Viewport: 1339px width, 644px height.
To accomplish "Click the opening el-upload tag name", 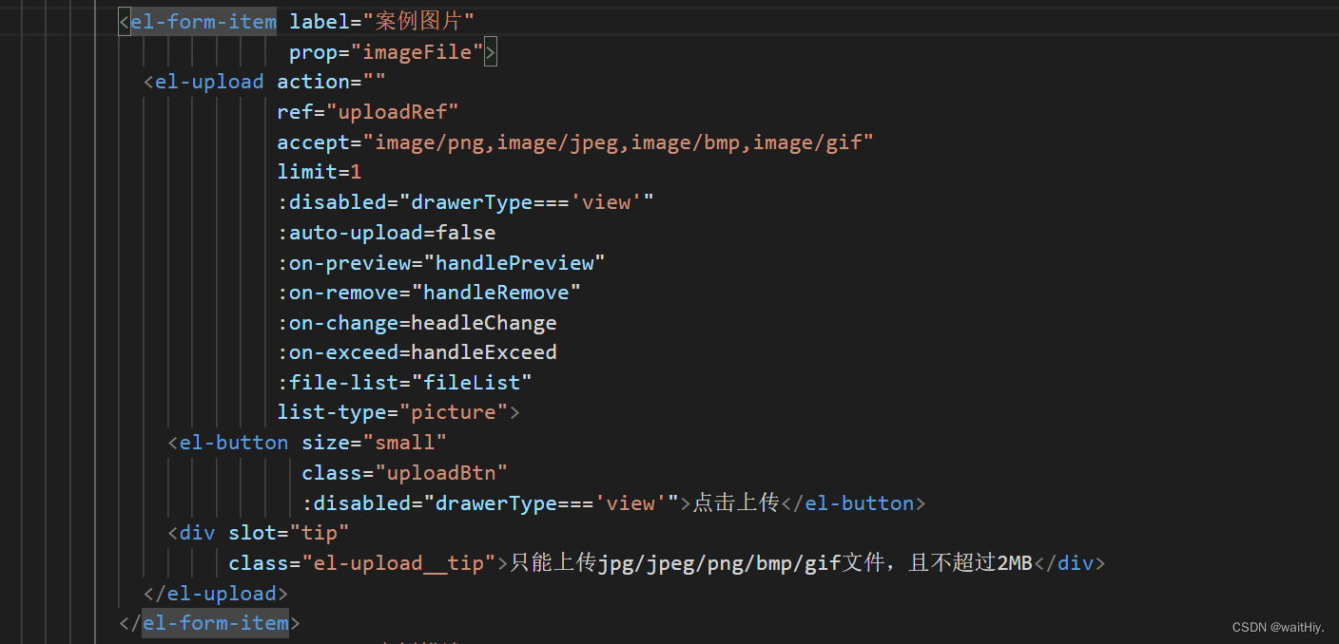I will coord(209,82).
